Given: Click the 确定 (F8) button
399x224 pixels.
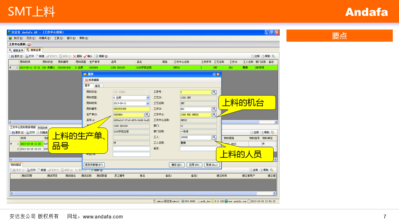Looking at the screenshot, I should tap(177, 165).
